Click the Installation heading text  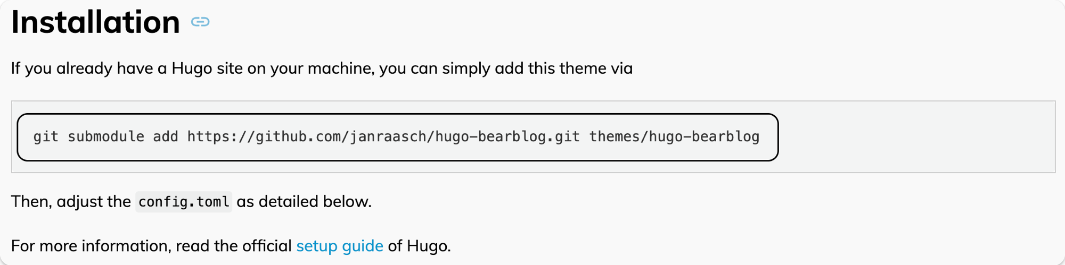pyautogui.click(x=96, y=22)
